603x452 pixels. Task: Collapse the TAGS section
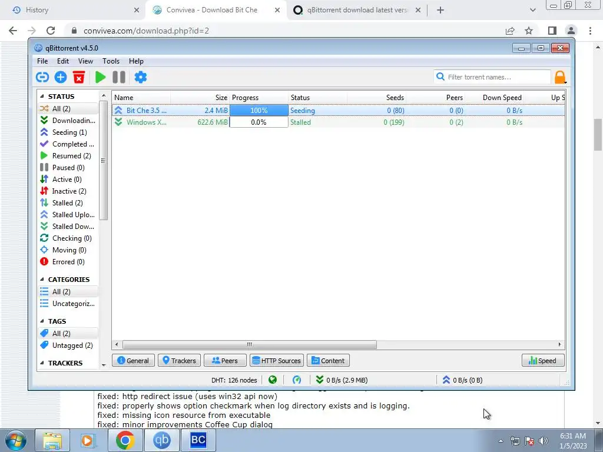tap(42, 321)
